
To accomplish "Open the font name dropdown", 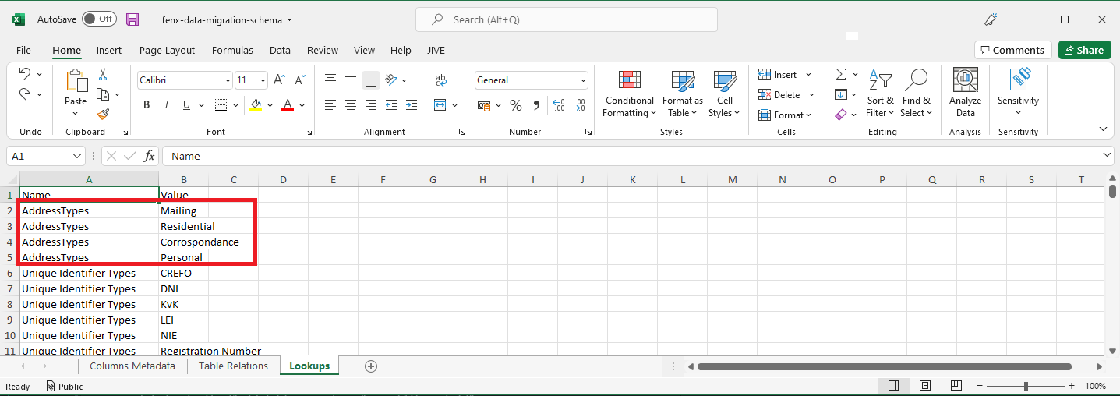I will 228,80.
